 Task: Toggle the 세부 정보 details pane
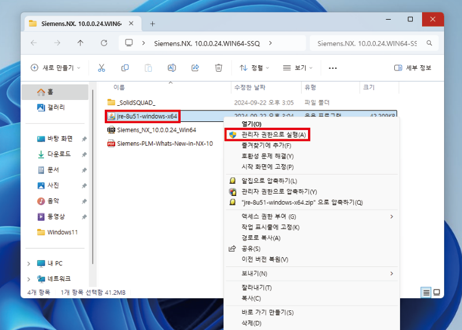412,68
